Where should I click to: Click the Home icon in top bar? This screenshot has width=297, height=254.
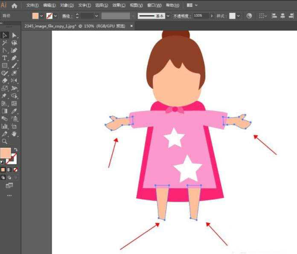15,6
